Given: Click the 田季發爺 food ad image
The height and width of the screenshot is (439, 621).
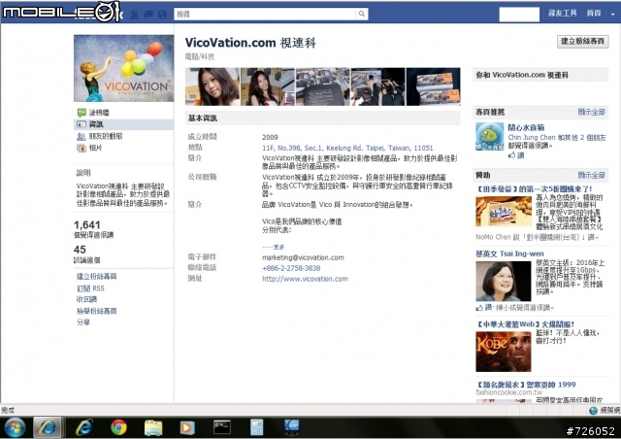Looking at the screenshot, I should click(x=504, y=212).
